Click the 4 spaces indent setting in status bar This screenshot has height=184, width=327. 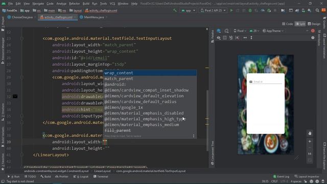(x=296, y=181)
